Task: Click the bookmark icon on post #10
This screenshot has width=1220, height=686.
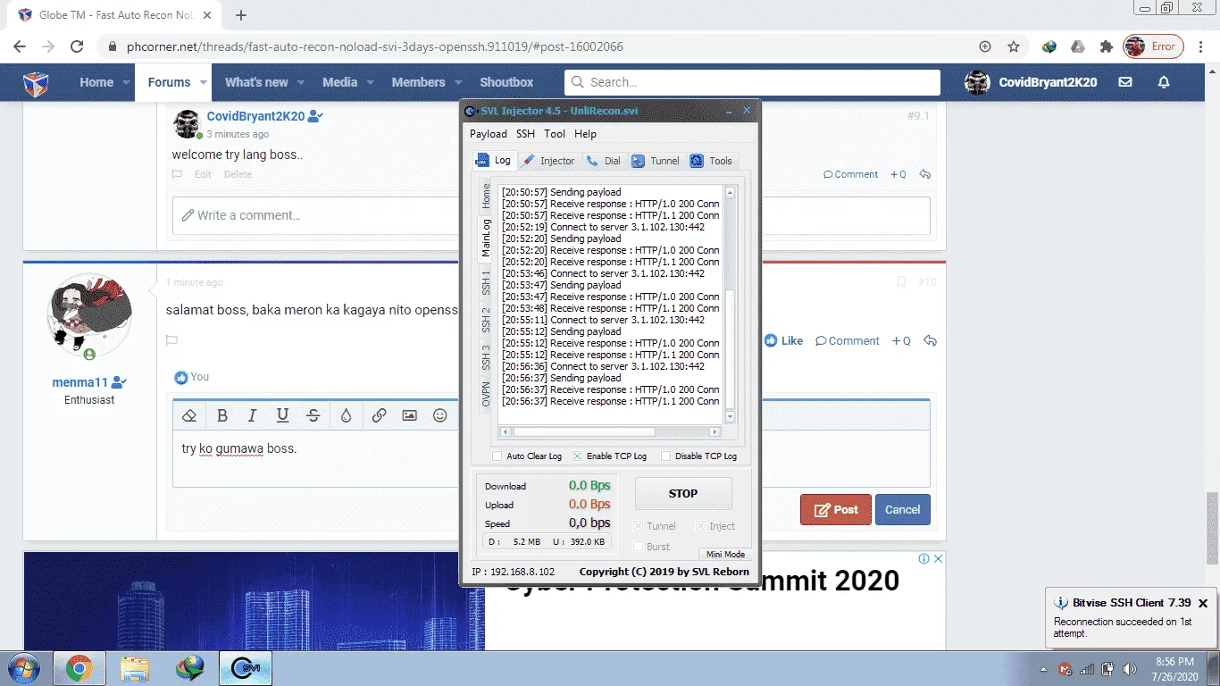Action: tap(901, 282)
